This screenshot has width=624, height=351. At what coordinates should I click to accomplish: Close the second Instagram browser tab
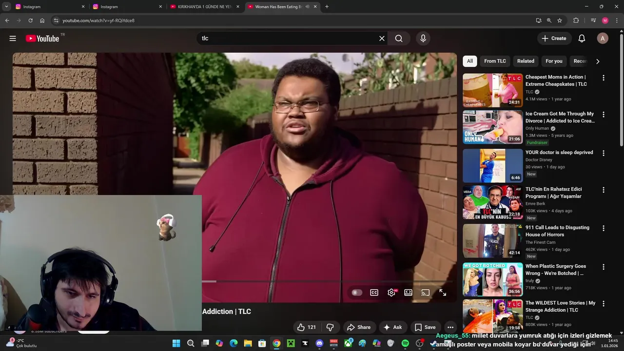(160, 7)
